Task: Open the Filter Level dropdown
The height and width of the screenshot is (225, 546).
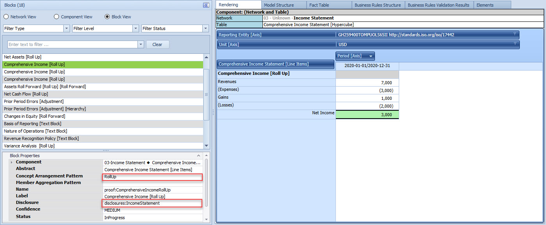Action: 136,28
